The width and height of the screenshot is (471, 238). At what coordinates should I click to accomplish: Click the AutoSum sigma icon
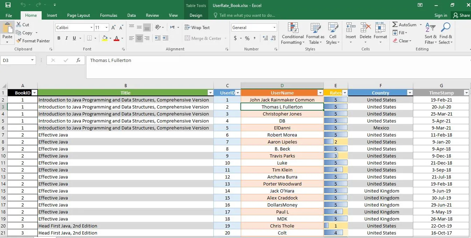tap(395, 25)
